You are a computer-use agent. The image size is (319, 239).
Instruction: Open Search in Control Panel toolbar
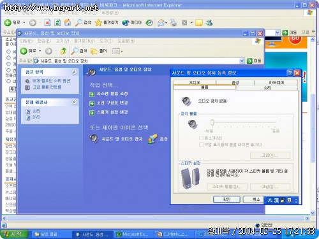pos(79,51)
